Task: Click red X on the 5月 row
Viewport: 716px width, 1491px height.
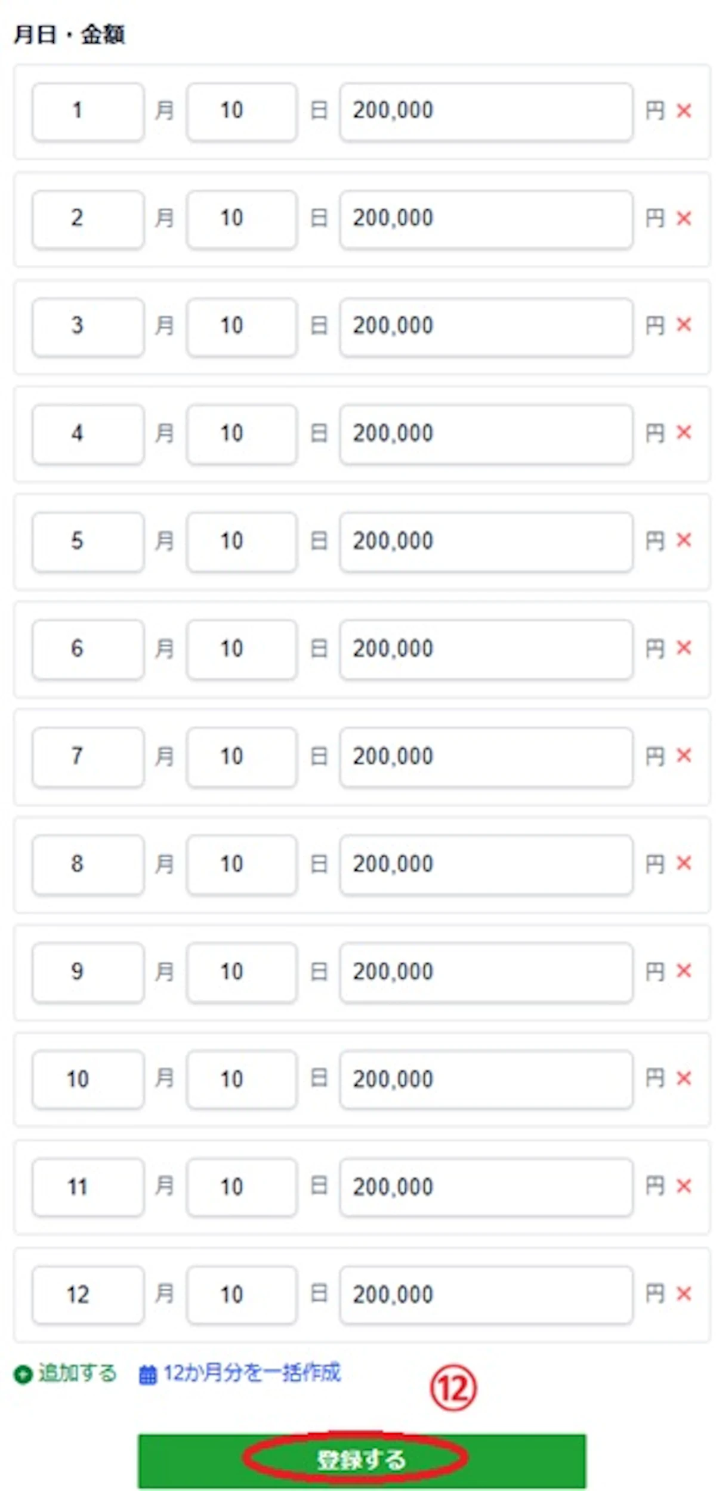Action: 684,541
